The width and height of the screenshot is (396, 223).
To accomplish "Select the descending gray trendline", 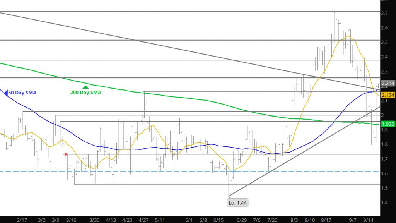I will pos(155,45).
